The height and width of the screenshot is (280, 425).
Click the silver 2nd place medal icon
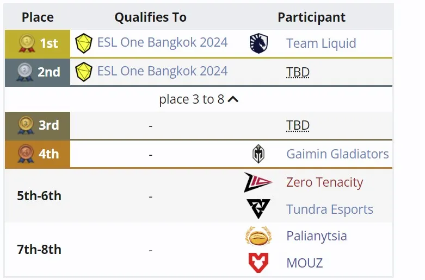tap(24, 72)
